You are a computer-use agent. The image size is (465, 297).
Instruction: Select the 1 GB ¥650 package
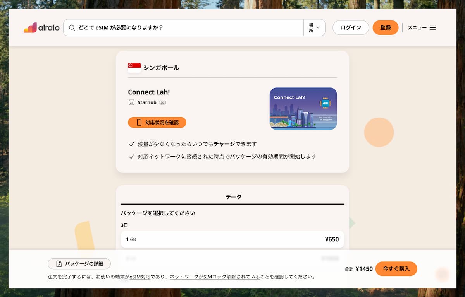(x=232, y=239)
